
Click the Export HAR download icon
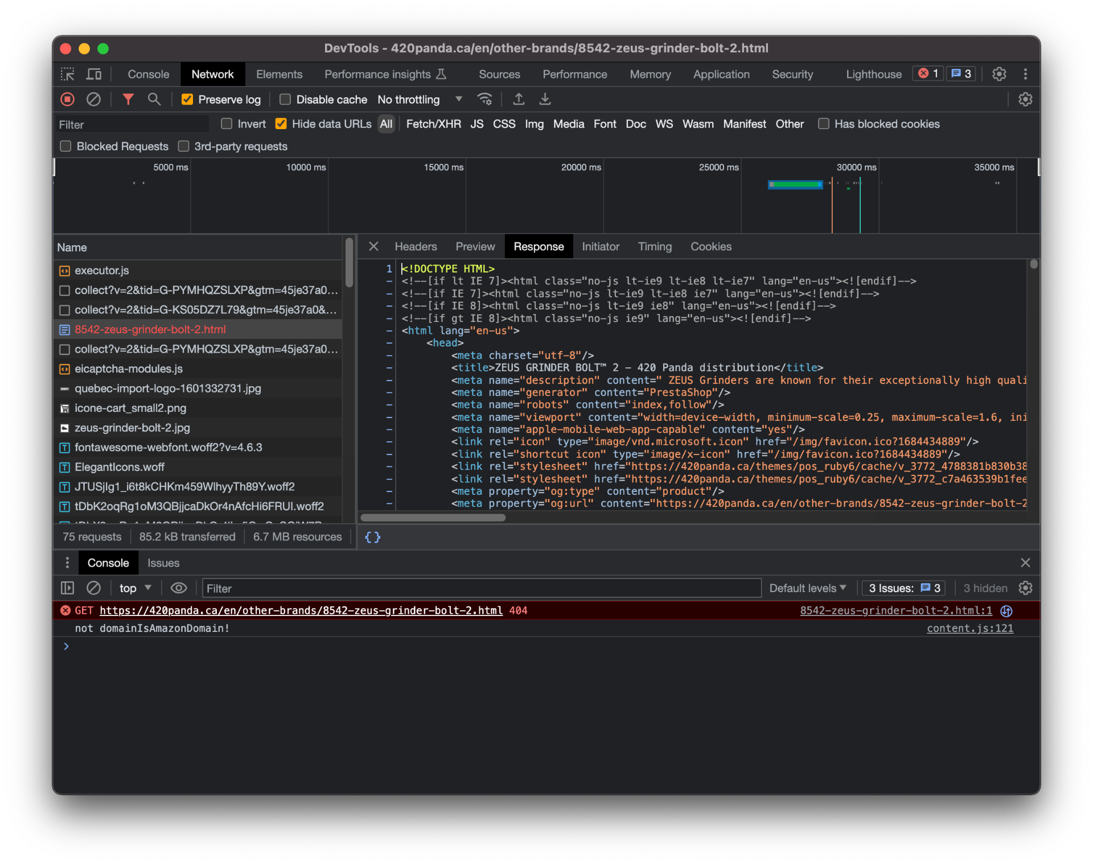click(545, 100)
